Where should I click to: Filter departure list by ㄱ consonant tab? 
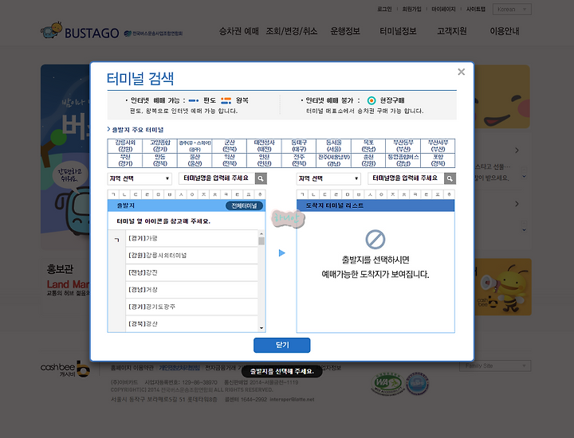(x=113, y=194)
